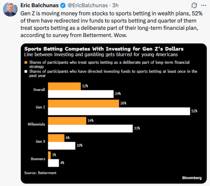Click the orange legend square
The height and width of the screenshot is (186, 210).
click(26, 62)
